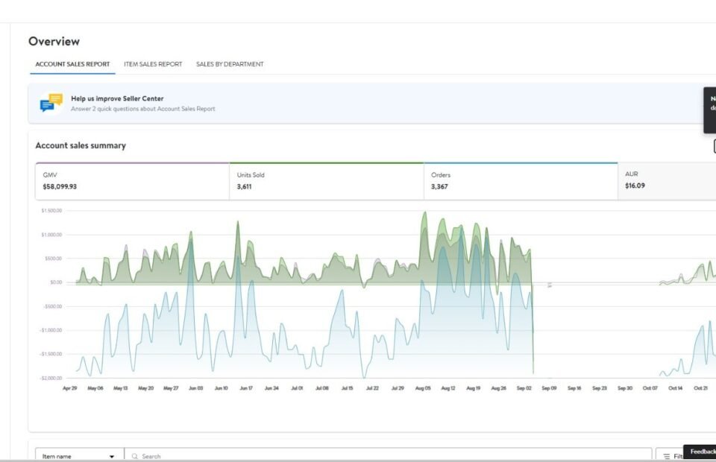Focus the Search input field
The width and height of the screenshot is (716, 462).
(388, 456)
